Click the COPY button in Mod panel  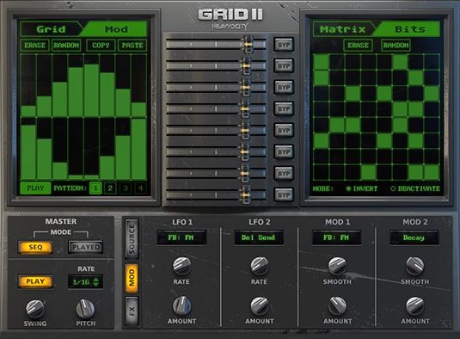pyautogui.click(x=101, y=46)
